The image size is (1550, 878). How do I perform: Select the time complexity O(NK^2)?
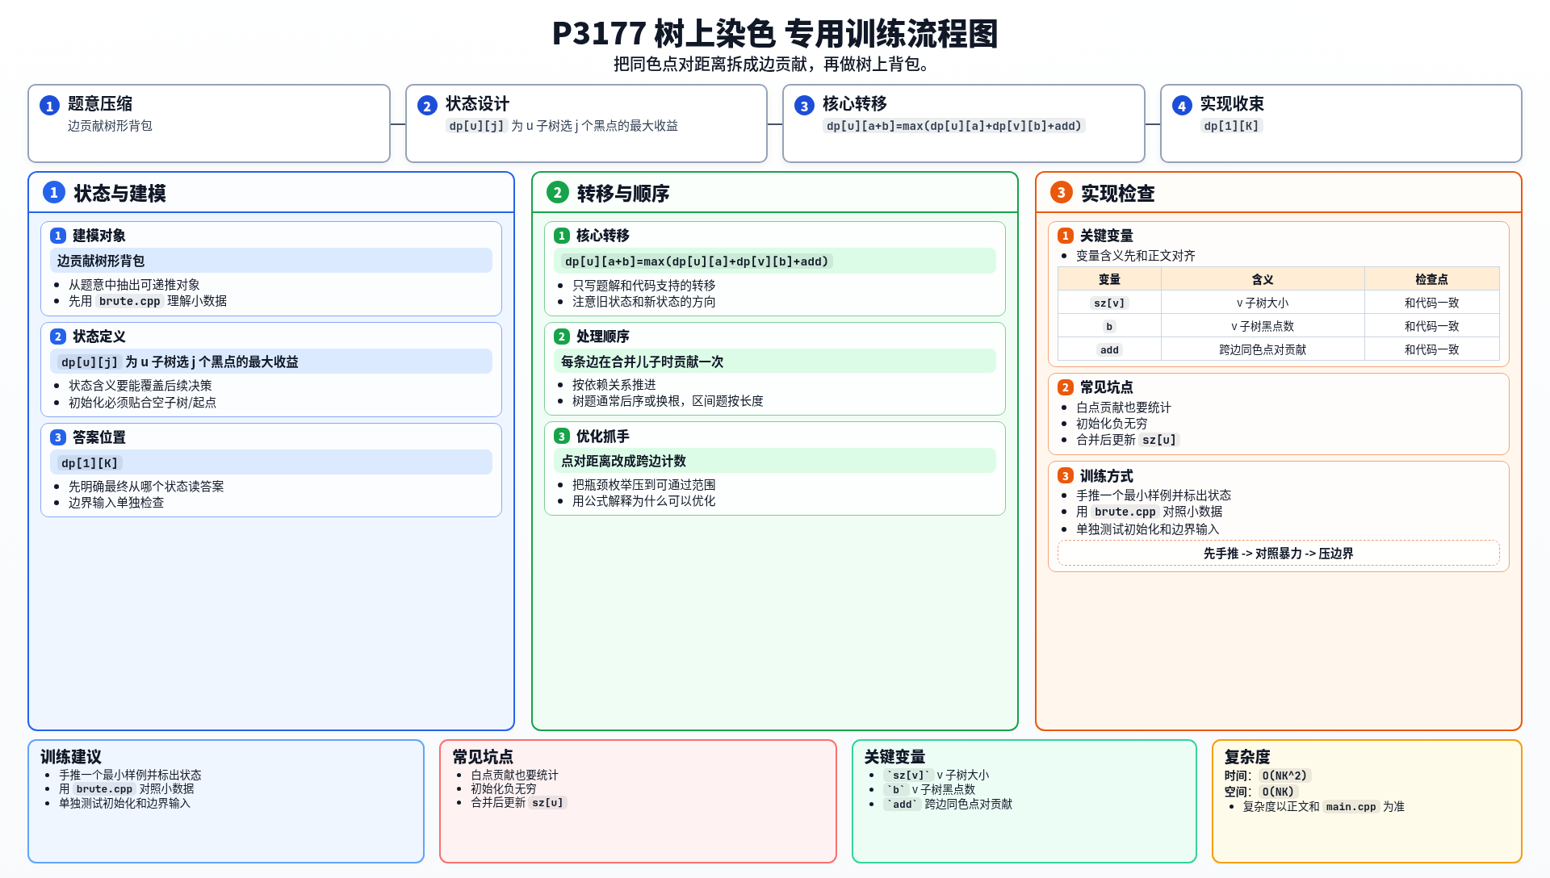pyautogui.click(x=1284, y=776)
